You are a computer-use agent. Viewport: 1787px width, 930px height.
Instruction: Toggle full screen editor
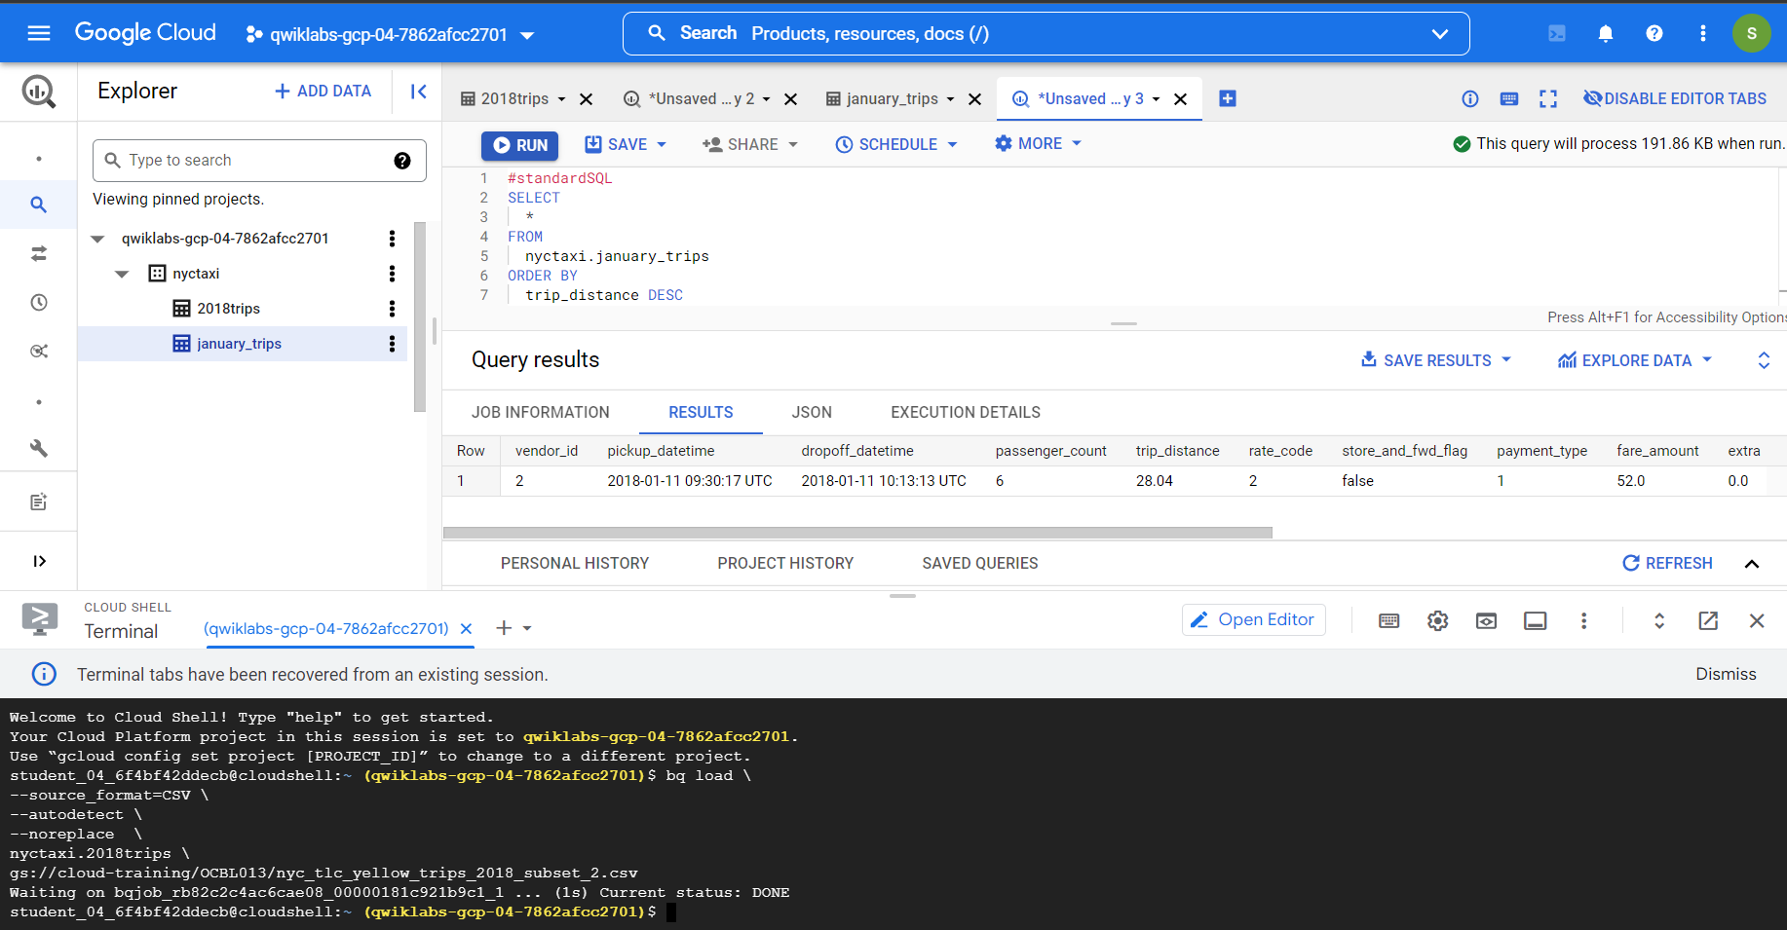click(1548, 98)
